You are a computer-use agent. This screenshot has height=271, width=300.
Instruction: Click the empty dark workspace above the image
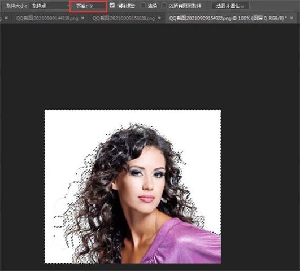point(149,65)
